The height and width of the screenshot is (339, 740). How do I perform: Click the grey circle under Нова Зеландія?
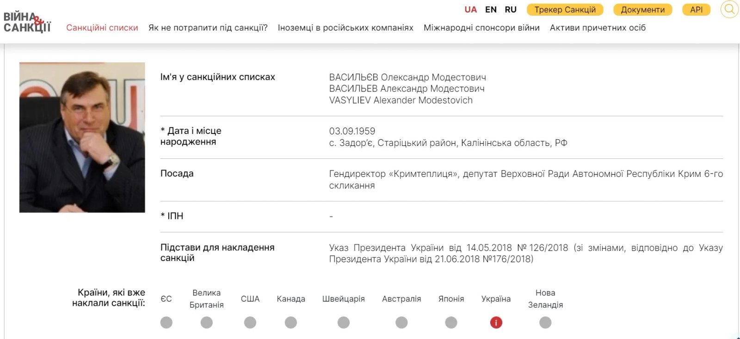tap(545, 322)
